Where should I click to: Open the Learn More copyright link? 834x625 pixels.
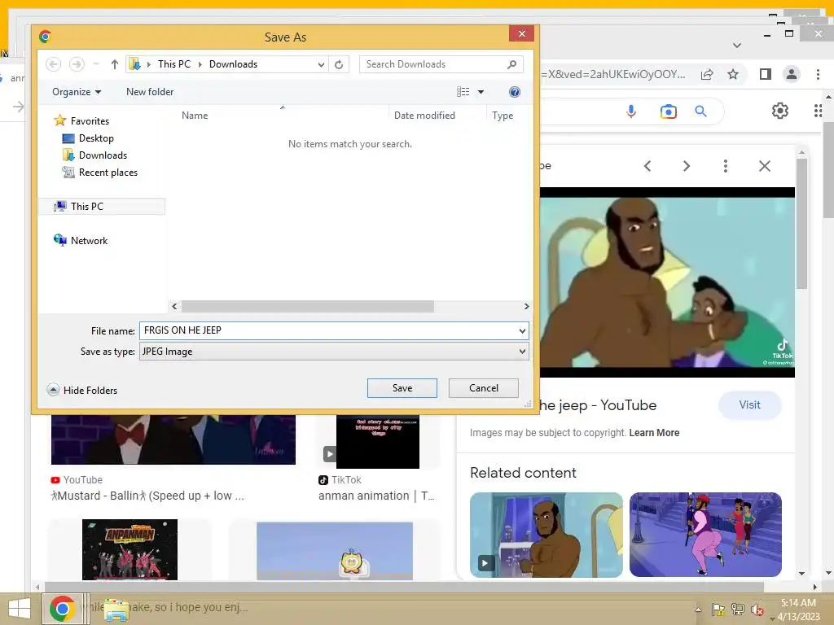coord(654,433)
